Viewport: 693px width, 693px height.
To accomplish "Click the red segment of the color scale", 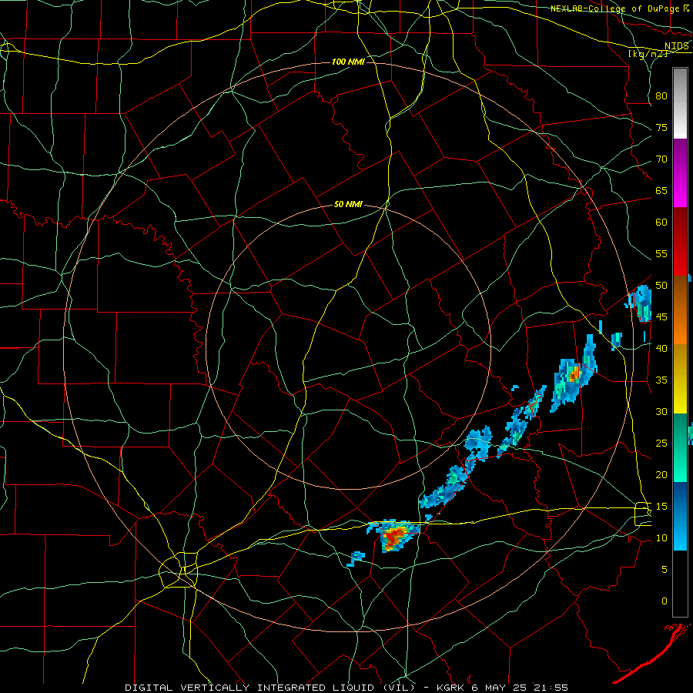I will coord(680,242).
